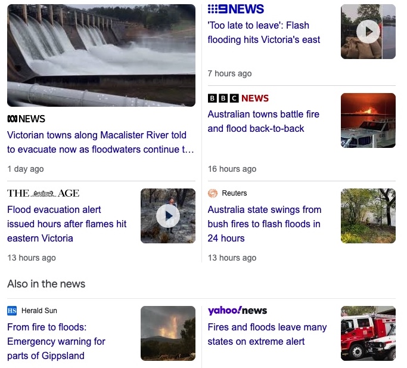Click the 9News logo
The width and height of the screenshot is (407, 368).
pos(236,9)
